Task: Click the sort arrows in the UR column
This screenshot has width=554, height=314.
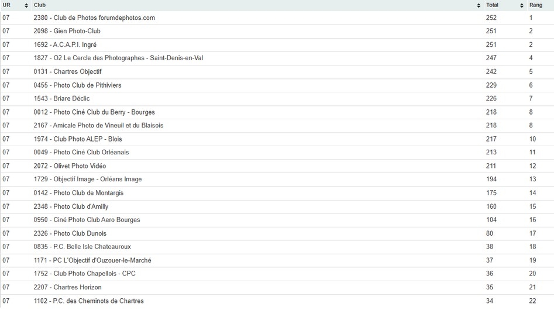Action: point(26,5)
